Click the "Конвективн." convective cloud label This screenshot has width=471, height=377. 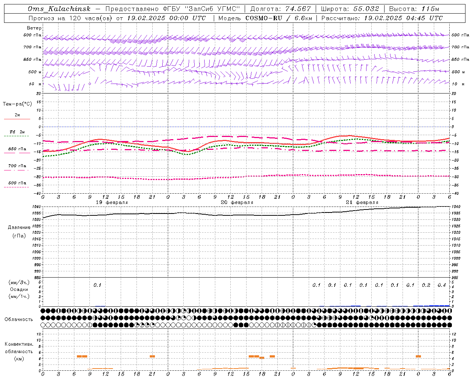(x=19, y=344)
